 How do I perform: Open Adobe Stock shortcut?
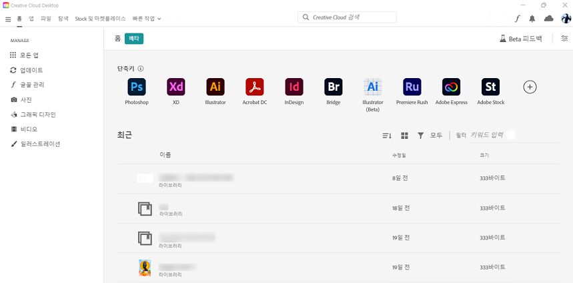click(491, 87)
